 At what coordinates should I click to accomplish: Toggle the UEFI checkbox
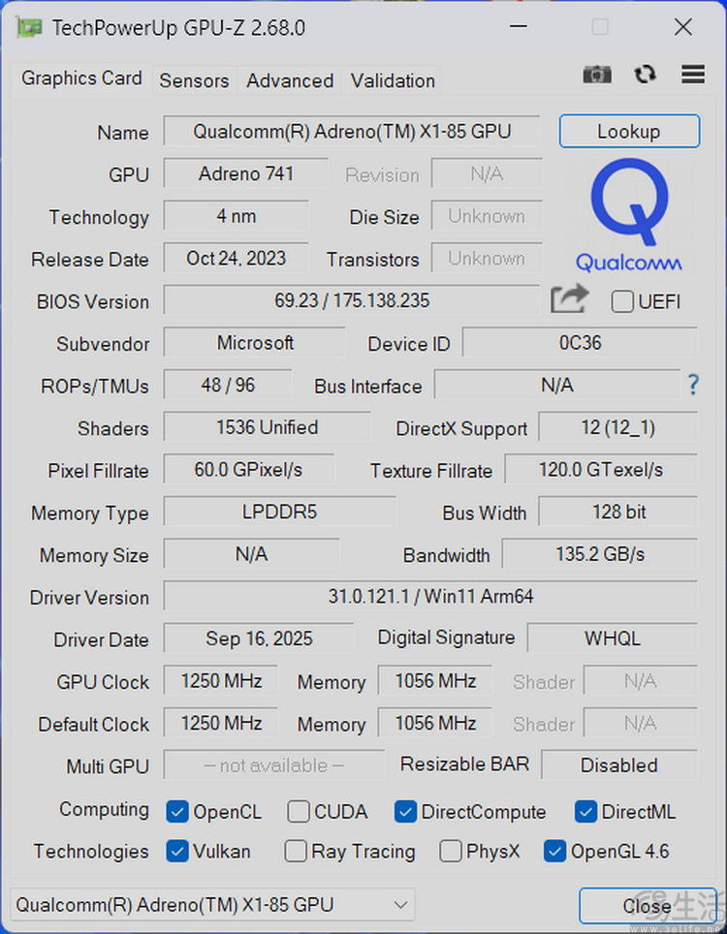click(622, 301)
